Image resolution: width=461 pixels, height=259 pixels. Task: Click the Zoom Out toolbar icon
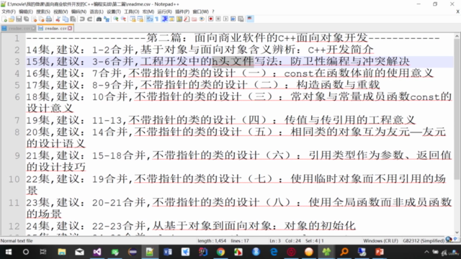[123, 19]
